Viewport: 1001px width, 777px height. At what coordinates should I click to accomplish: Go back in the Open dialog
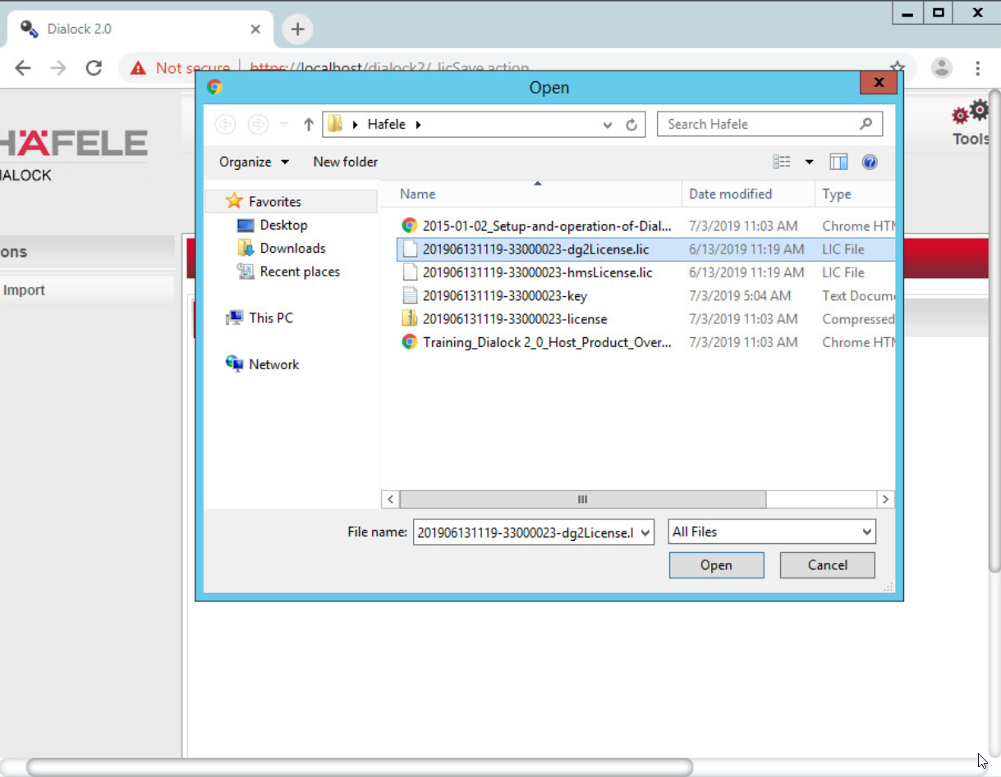(225, 125)
